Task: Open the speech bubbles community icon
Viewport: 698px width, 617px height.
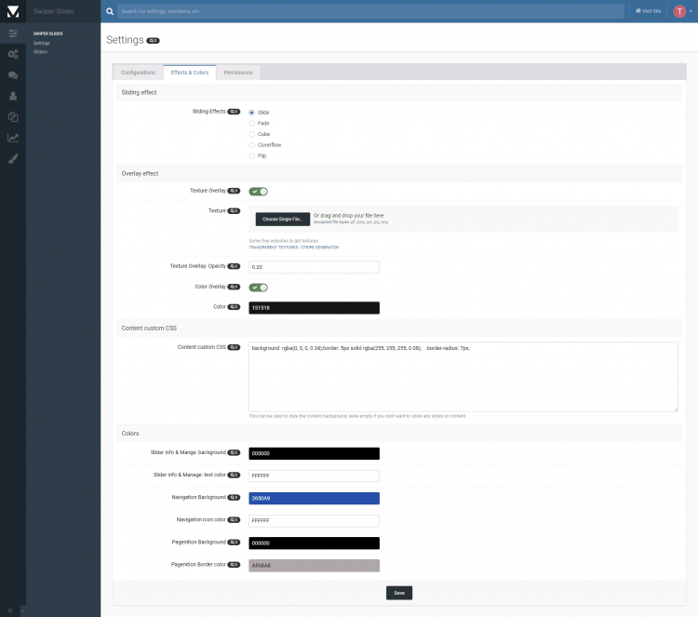Action: click(x=13, y=75)
